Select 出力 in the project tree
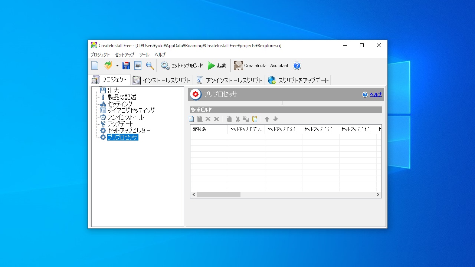Screen dimensions: 475x267 point(114,90)
